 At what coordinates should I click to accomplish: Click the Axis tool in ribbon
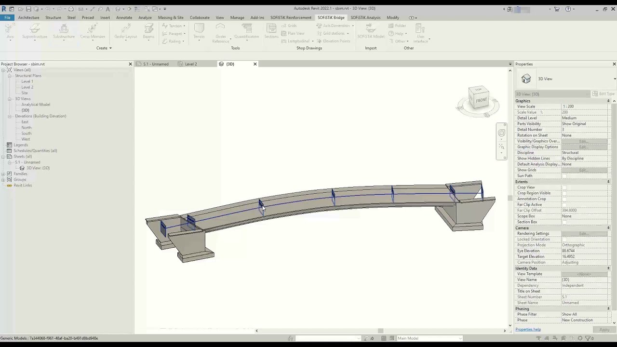pos(10,31)
